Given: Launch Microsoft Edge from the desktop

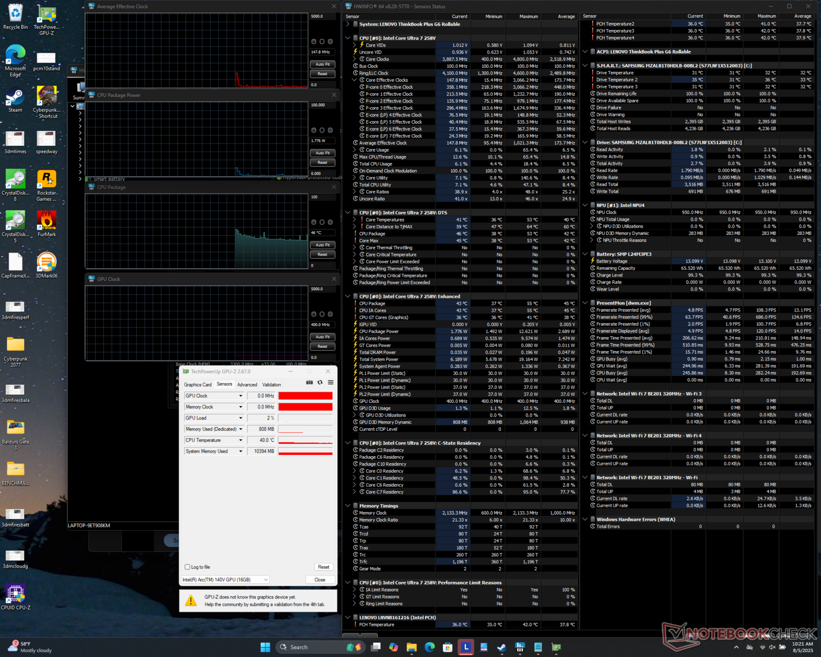Looking at the screenshot, I should tap(15, 61).
